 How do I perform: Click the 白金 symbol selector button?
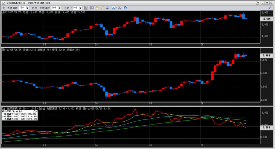[35, 8]
